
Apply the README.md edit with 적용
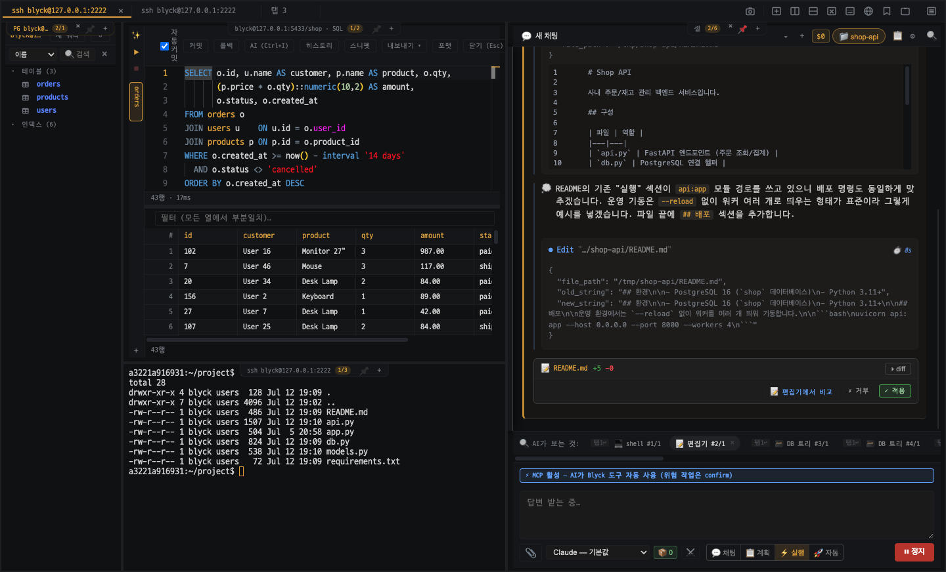click(x=895, y=391)
